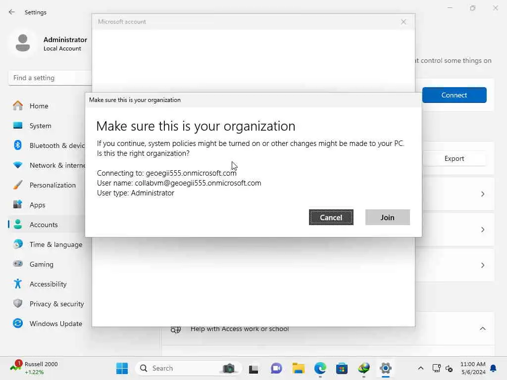Select Accounts in the sidebar

click(x=47, y=225)
